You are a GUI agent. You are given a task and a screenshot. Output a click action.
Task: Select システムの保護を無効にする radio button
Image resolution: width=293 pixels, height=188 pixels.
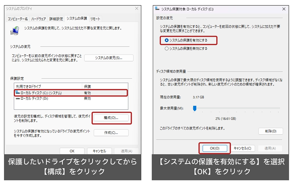[x=167, y=49]
